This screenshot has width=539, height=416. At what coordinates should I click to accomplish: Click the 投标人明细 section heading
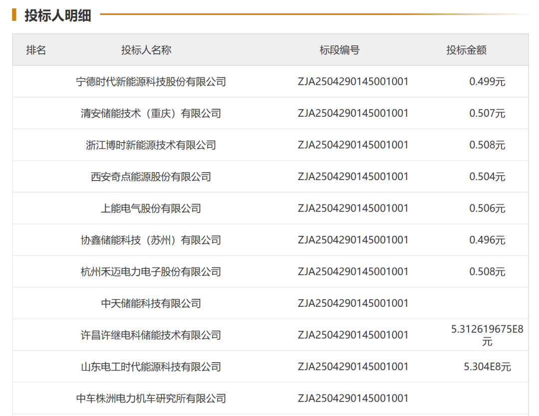[58, 16]
